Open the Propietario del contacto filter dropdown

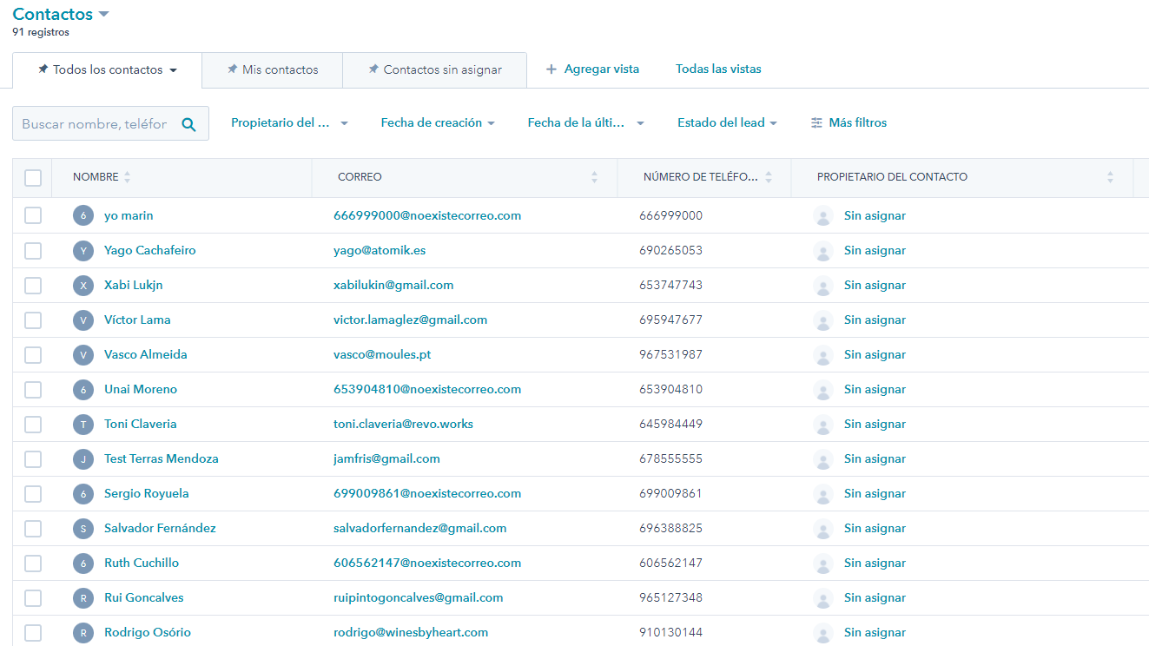(289, 123)
